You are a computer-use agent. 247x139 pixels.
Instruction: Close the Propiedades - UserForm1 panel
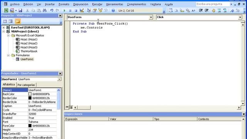[60, 73]
